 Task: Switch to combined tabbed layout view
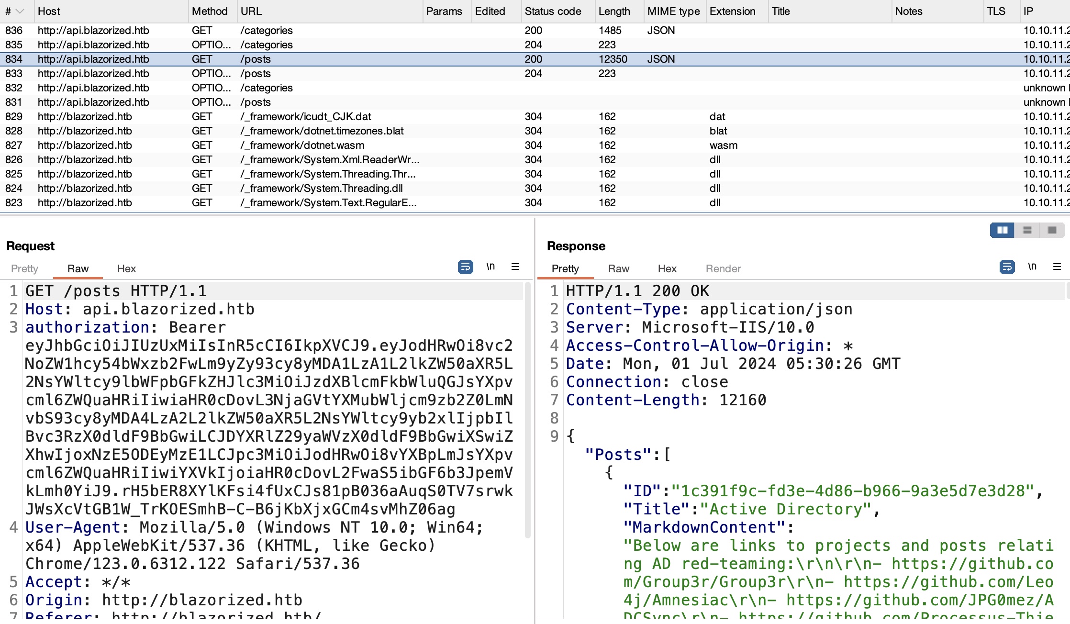pyautogui.click(x=1052, y=230)
